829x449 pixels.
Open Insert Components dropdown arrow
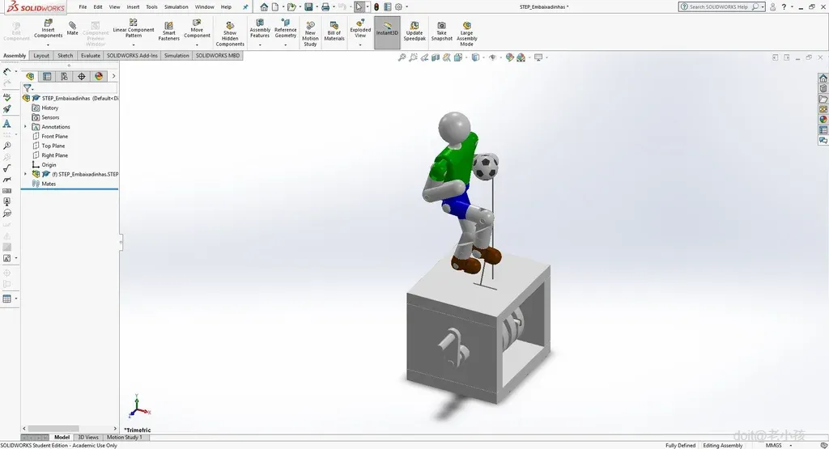[48, 44]
